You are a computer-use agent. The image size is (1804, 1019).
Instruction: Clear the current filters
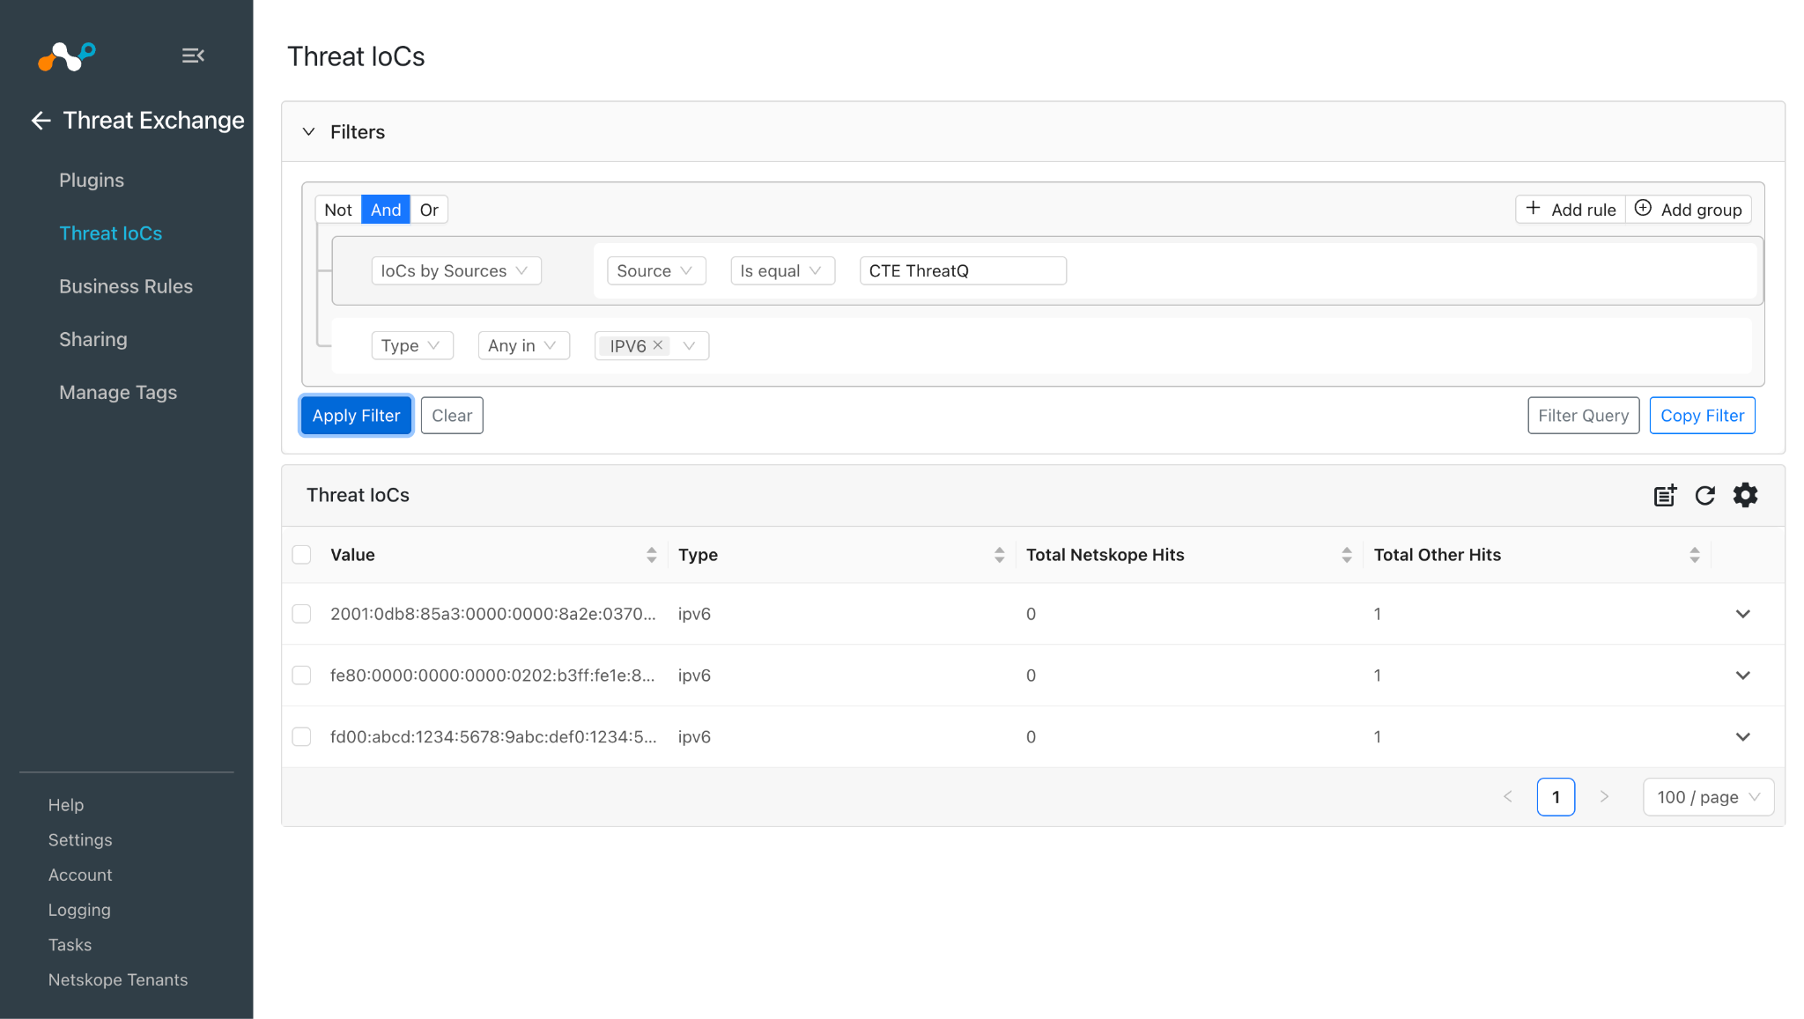click(452, 416)
